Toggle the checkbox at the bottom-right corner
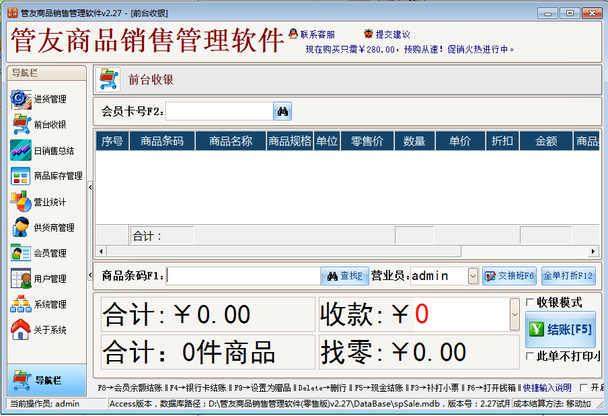Viewport: 608px width, 416px height. [583, 388]
